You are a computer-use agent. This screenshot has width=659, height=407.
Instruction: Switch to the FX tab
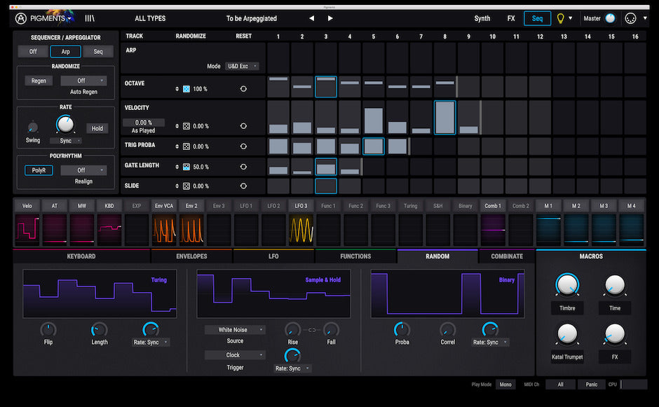[511, 18]
